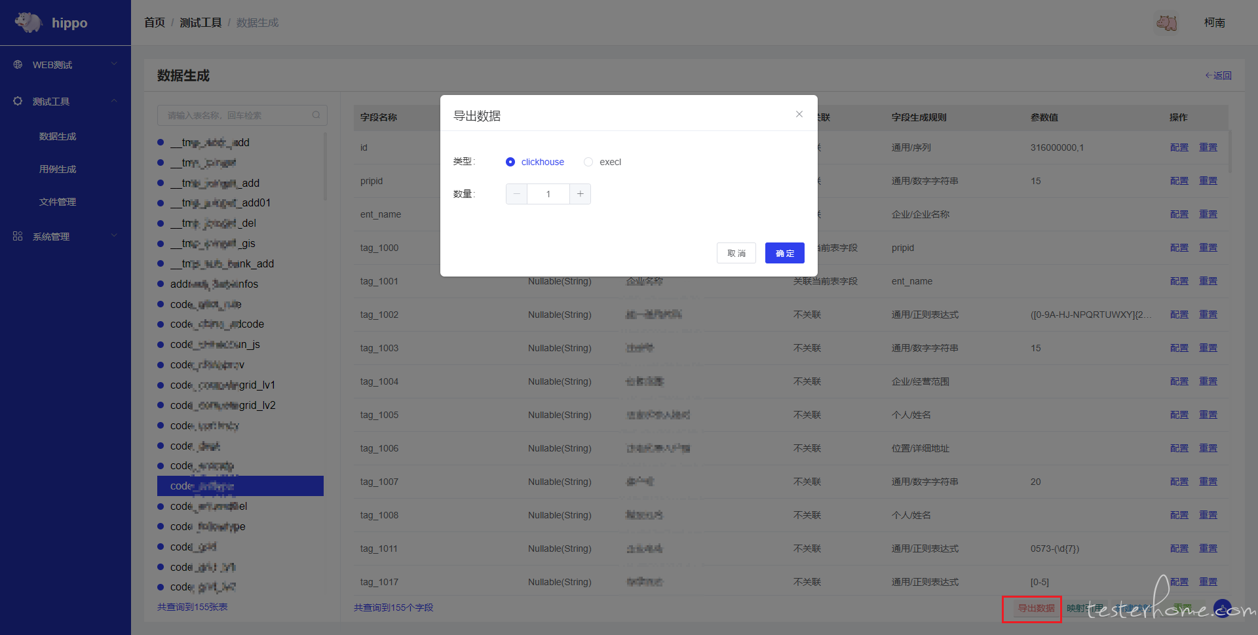Decrease 数量 with the minus button

[516, 194]
